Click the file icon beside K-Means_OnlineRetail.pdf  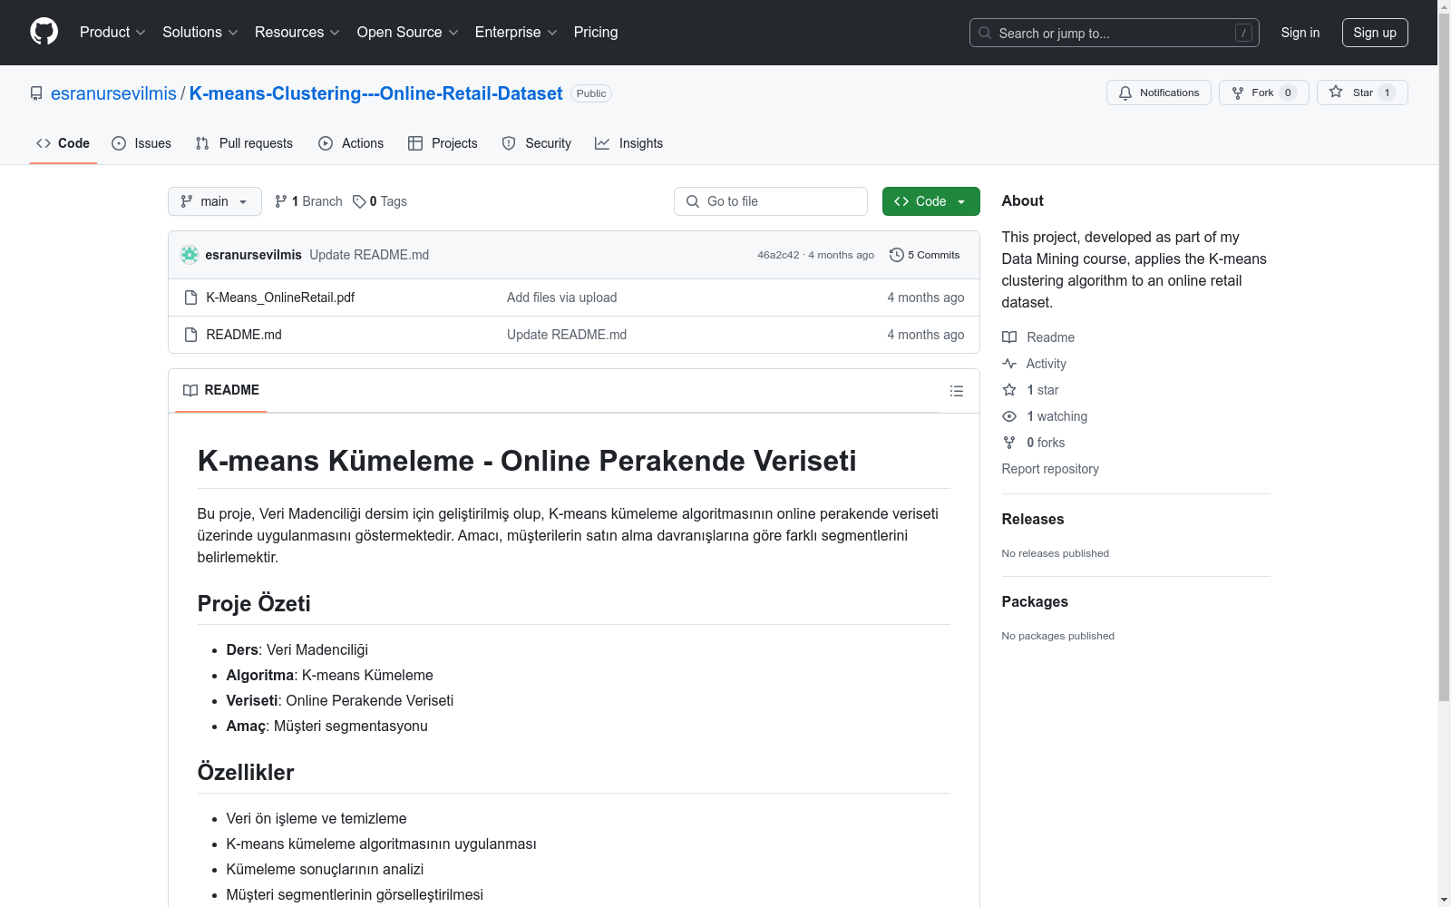point(190,297)
